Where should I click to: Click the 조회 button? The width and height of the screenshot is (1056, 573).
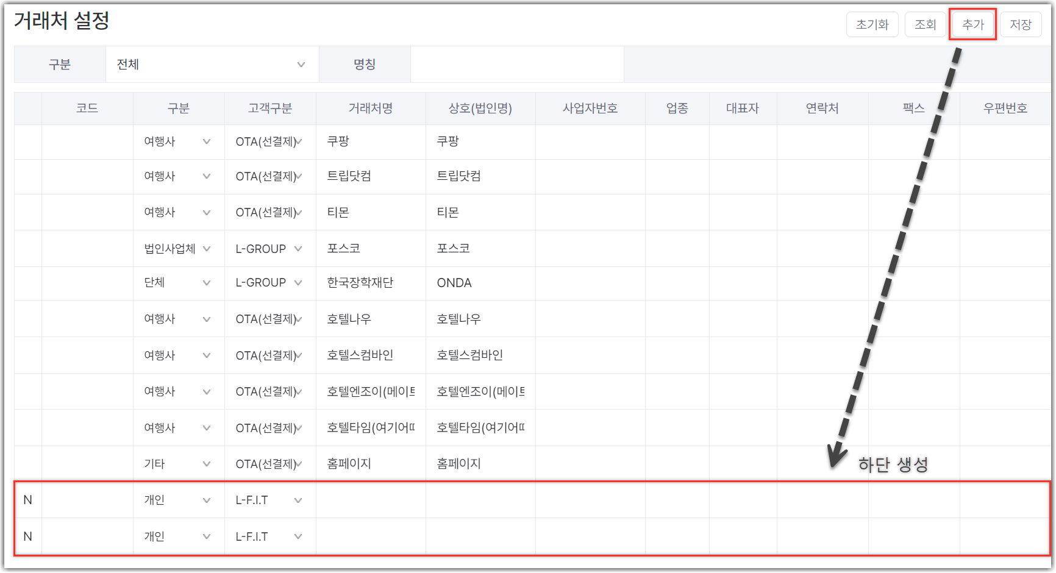[925, 24]
